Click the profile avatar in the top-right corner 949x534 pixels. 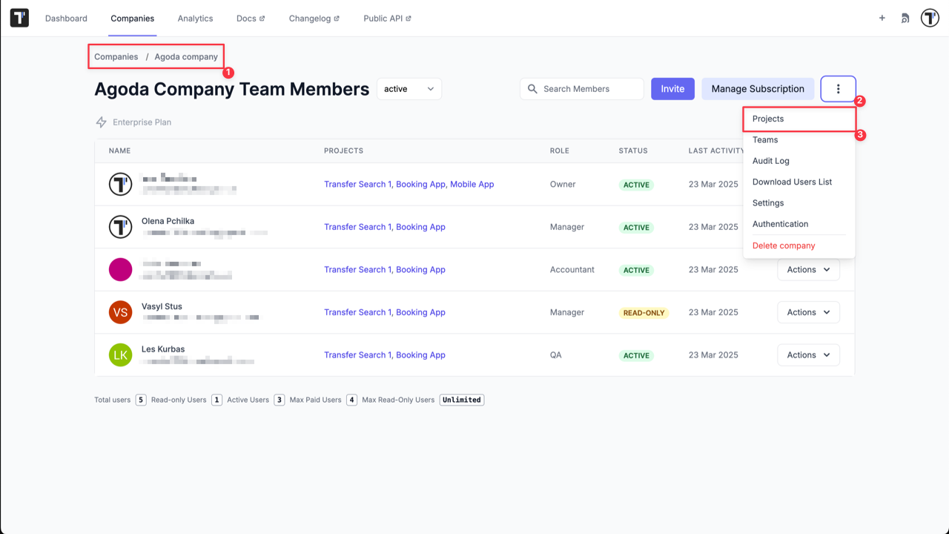pos(930,17)
